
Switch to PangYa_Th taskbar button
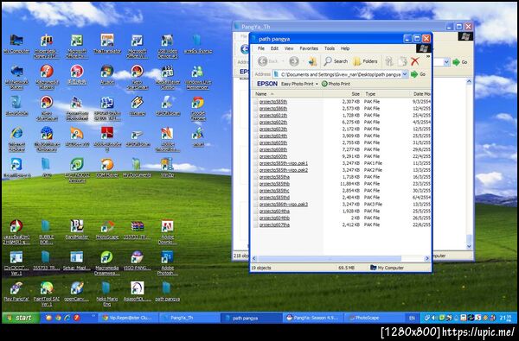pos(190,318)
